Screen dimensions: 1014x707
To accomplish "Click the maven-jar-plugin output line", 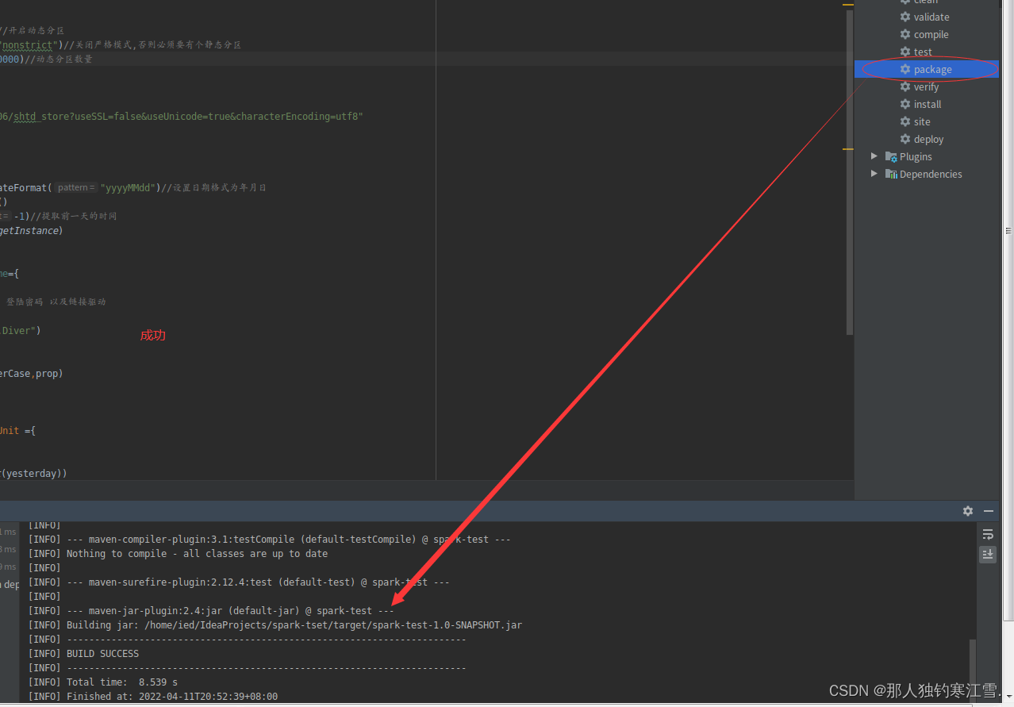I will tap(211, 611).
